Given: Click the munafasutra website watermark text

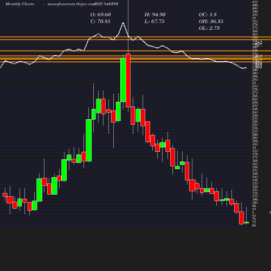Looking at the screenshot, I should click(x=71, y=4).
